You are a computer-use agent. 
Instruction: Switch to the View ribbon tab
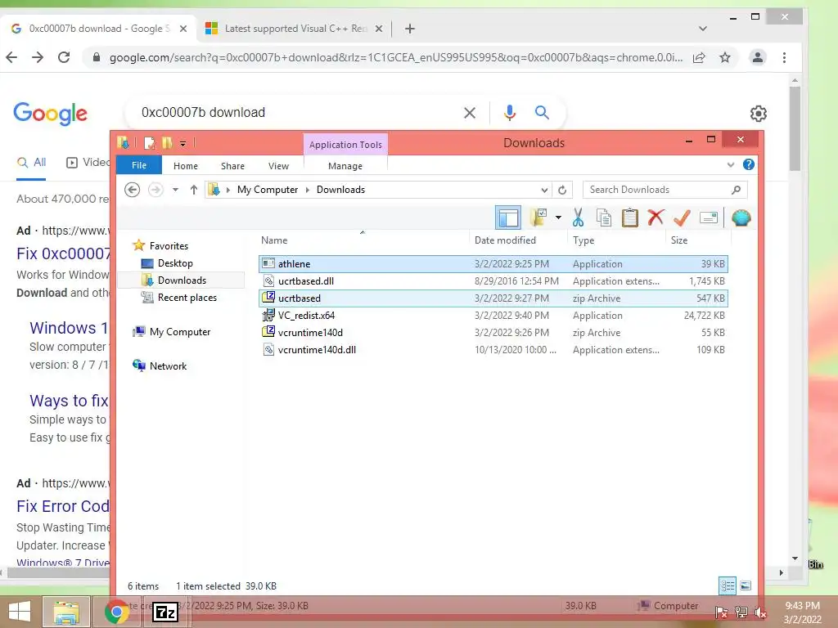(278, 166)
